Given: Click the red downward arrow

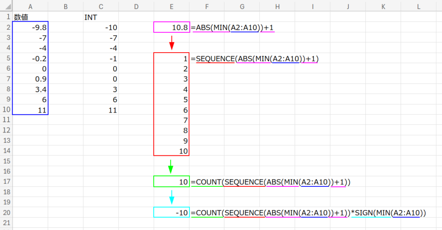Looking at the screenshot, I should (x=172, y=42).
